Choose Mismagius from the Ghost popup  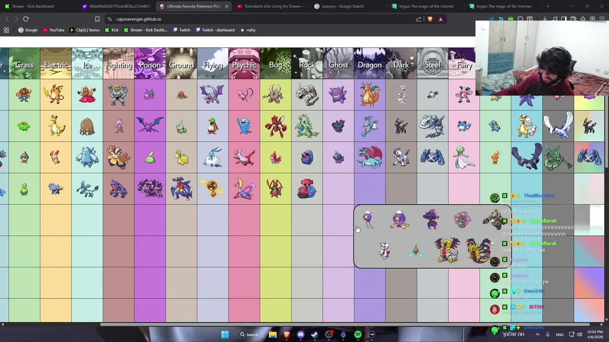pyautogui.click(x=431, y=220)
